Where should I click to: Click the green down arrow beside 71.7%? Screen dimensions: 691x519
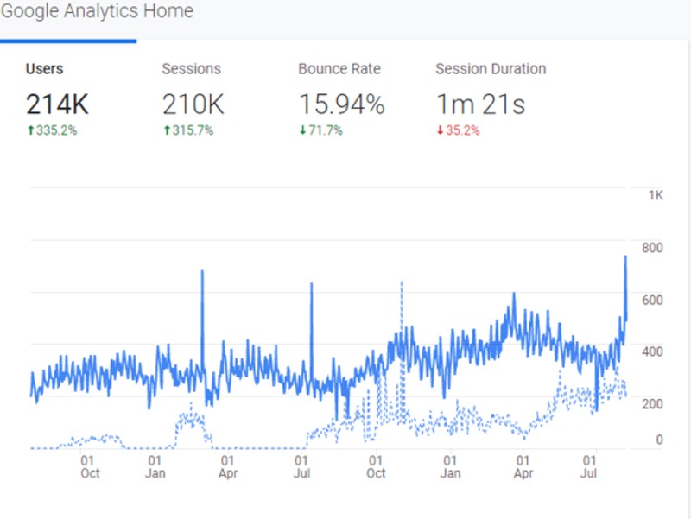coord(302,131)
